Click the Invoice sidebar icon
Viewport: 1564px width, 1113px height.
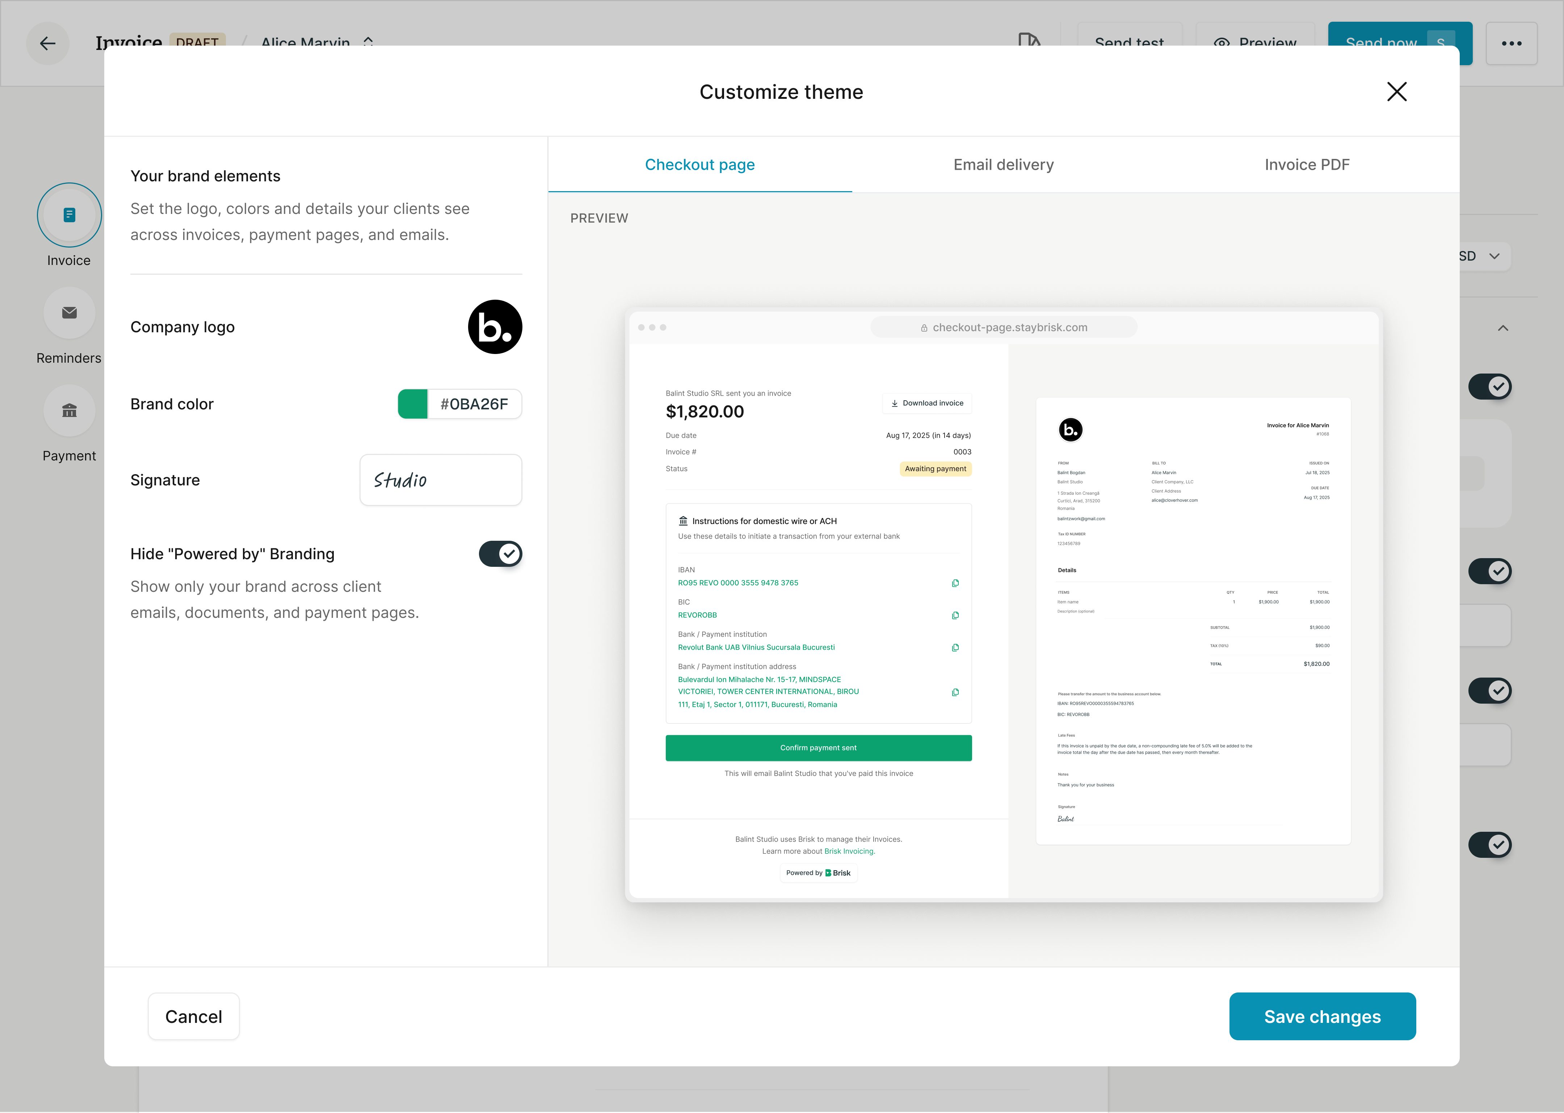[x=69, y=215]
